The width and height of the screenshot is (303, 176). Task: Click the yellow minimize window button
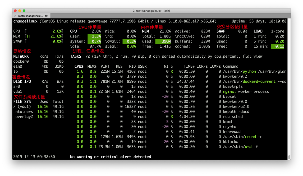point(20,11)
